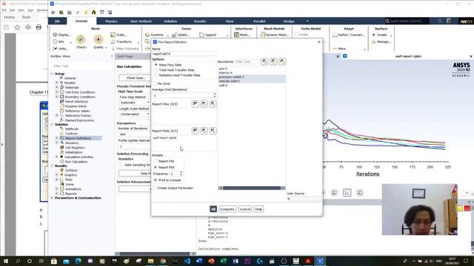Click Manage in the Surface group

tap(381, 42)
